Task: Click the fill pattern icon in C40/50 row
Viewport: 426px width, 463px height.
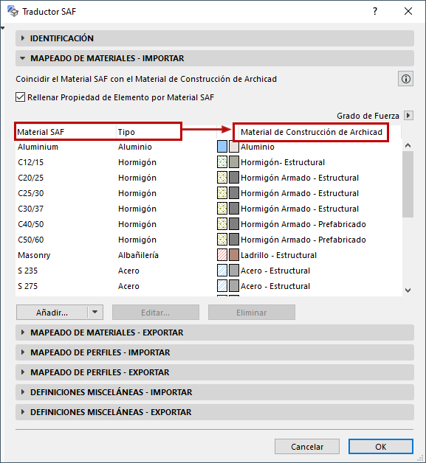Action: tap(222, 224)
